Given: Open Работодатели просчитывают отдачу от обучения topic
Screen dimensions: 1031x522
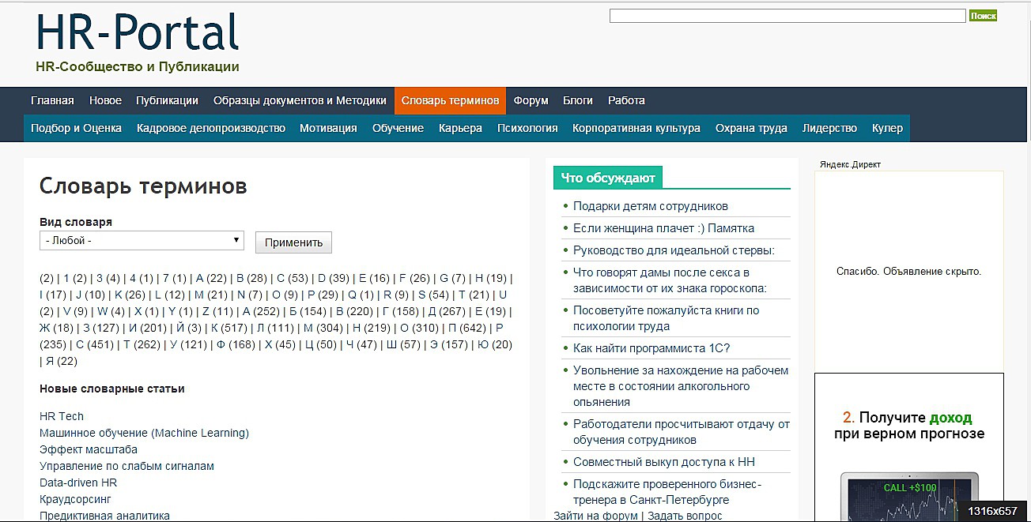Looking at the screenshot, I should click(682, 432).
